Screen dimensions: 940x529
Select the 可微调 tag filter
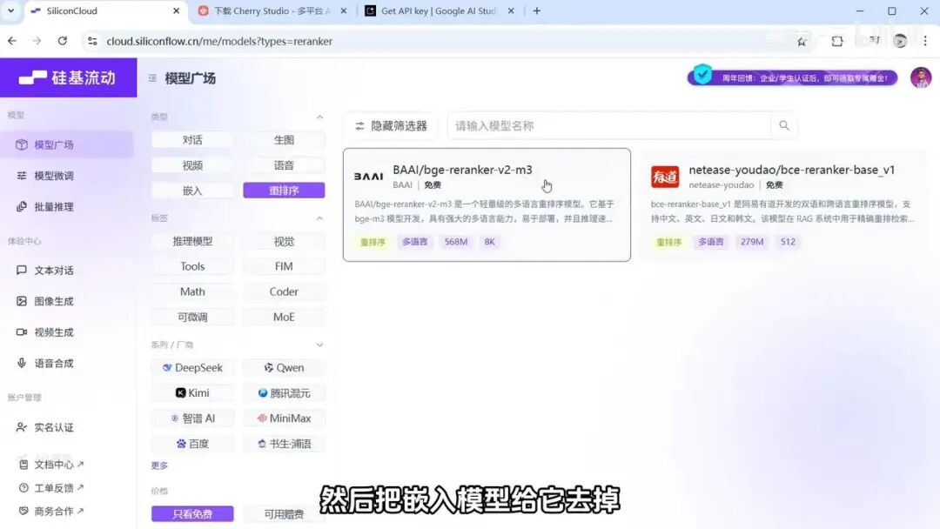[192, 317]
